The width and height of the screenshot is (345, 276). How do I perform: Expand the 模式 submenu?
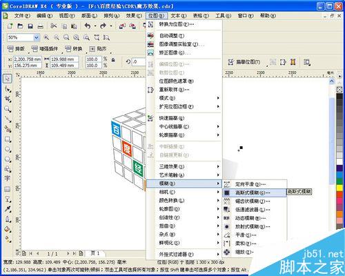(x=184, y=98)
